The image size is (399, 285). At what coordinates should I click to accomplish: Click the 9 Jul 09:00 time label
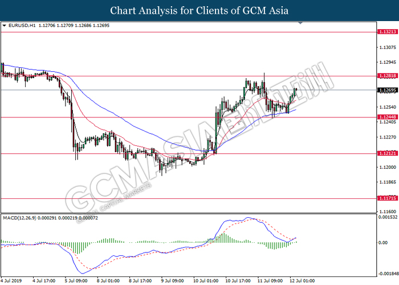(x=172, y=281)
